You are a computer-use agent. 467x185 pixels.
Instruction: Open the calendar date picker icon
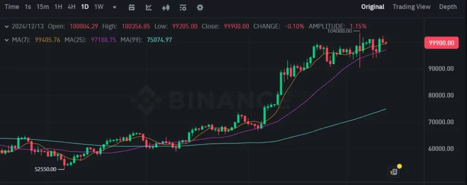132,7
